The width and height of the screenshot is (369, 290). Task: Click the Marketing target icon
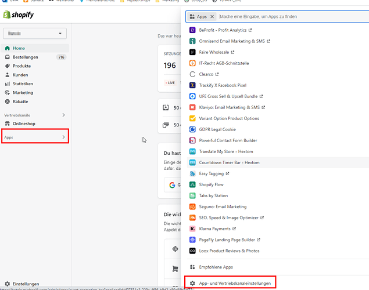coord(8,93)
